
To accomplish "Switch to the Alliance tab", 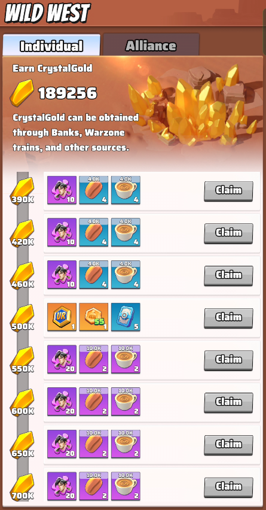I will click(151, 45).
